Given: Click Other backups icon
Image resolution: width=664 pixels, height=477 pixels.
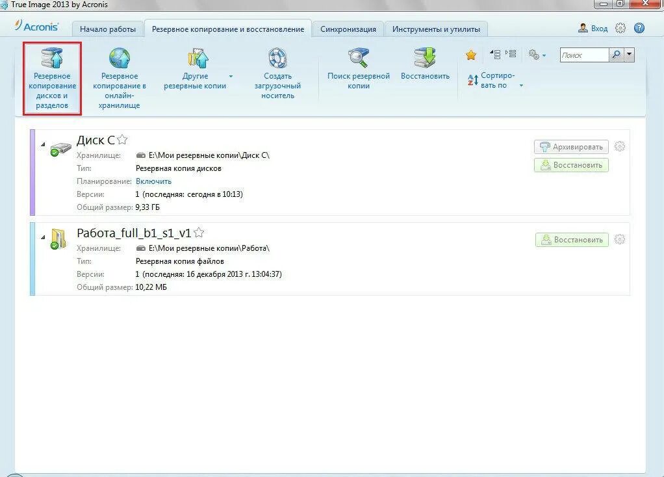Looking at the screenshot, I should point(198,58).
